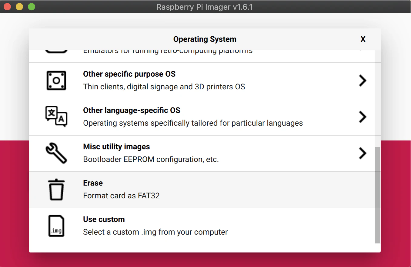Click the partially hidden emulators icon at list top

point(56,52)
